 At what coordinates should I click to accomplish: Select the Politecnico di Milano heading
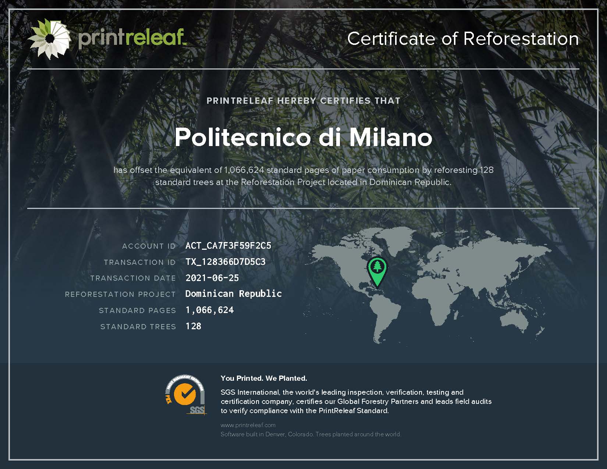point(303,137)
